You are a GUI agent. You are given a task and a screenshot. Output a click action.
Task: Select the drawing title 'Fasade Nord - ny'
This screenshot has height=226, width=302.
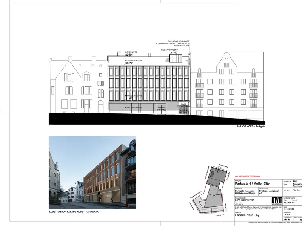coord(247,215)
